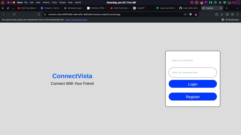Click the ConnectVista heading

click(x=72, y=76)
